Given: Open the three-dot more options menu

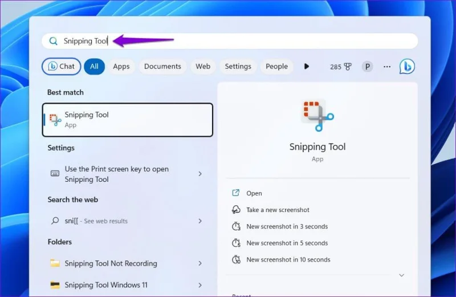Looking at the screenshot, I should (387, 67).
